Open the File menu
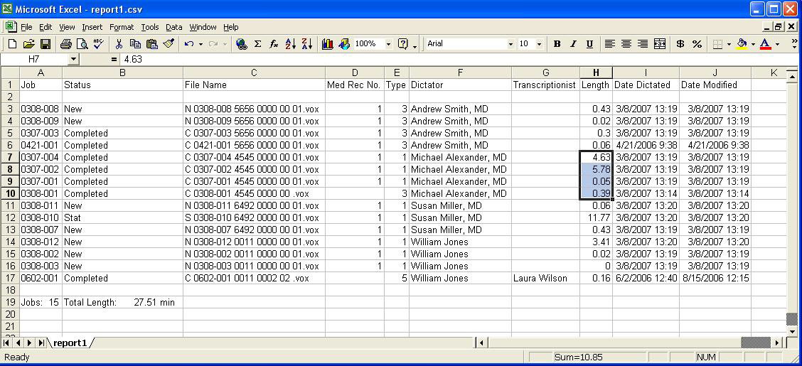 (26, 27)
